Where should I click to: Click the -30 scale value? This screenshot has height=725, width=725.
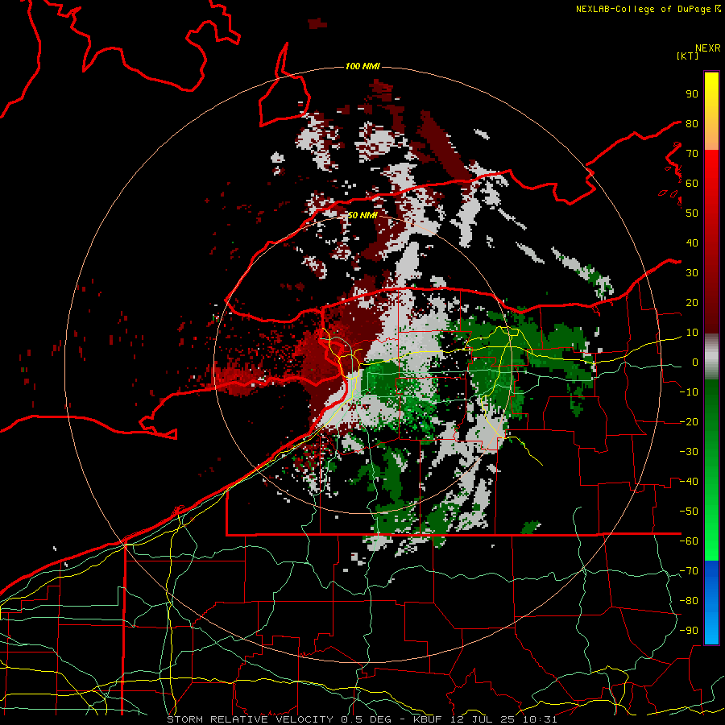click(689, 452)
